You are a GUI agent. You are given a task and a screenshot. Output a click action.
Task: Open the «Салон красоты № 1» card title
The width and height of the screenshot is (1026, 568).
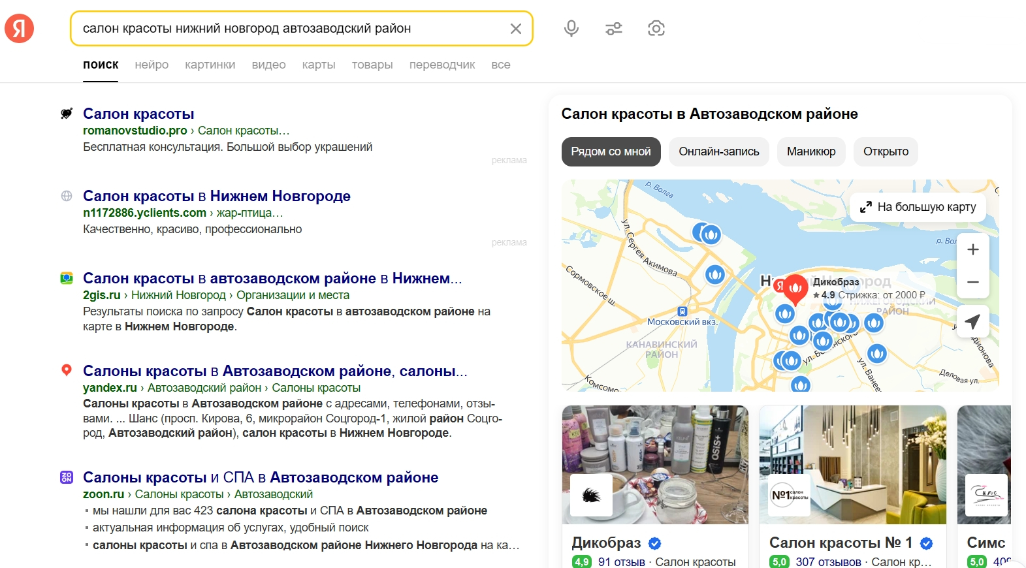(x=841, y=543)
